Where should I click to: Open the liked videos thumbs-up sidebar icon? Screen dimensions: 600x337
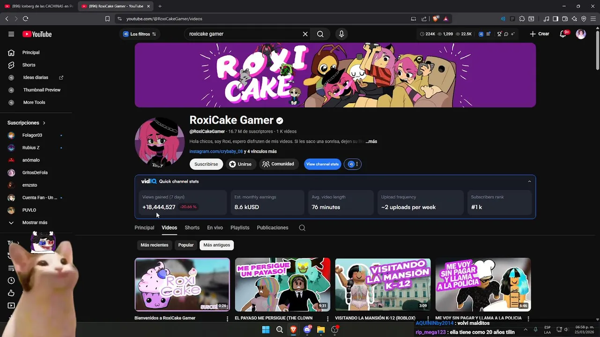pyautogui.click(x=11, y=293)
